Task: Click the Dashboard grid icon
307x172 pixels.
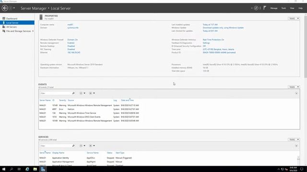Action: click(x=4, y=18)
